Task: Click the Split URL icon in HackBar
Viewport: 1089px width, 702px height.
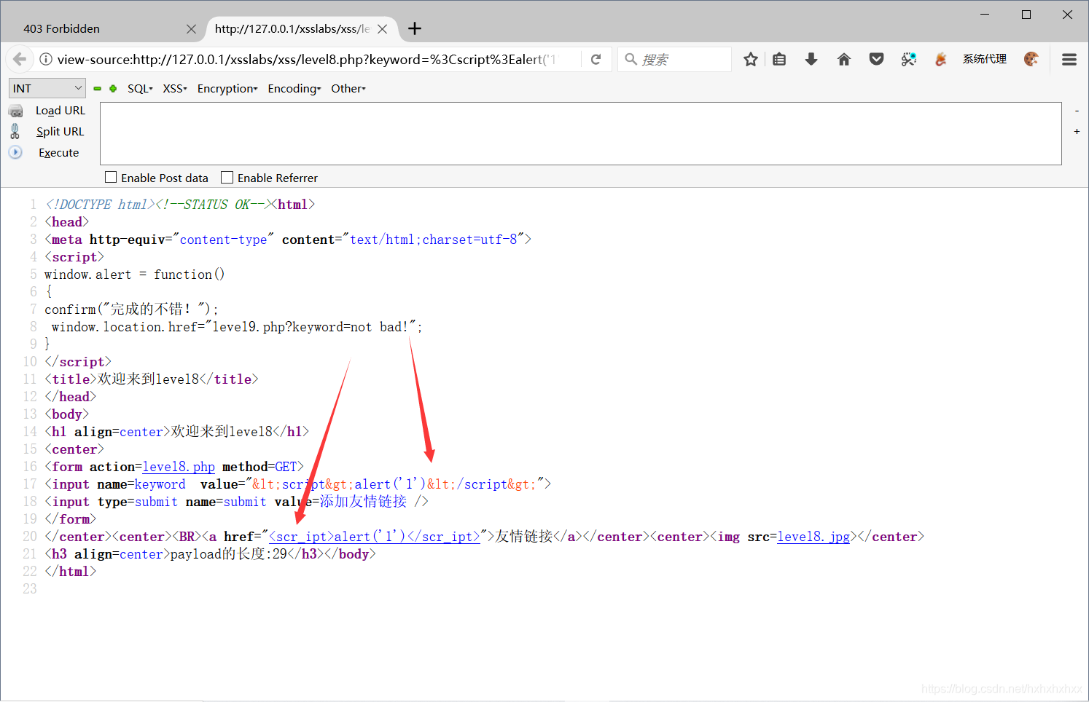Action: point(15,131)
